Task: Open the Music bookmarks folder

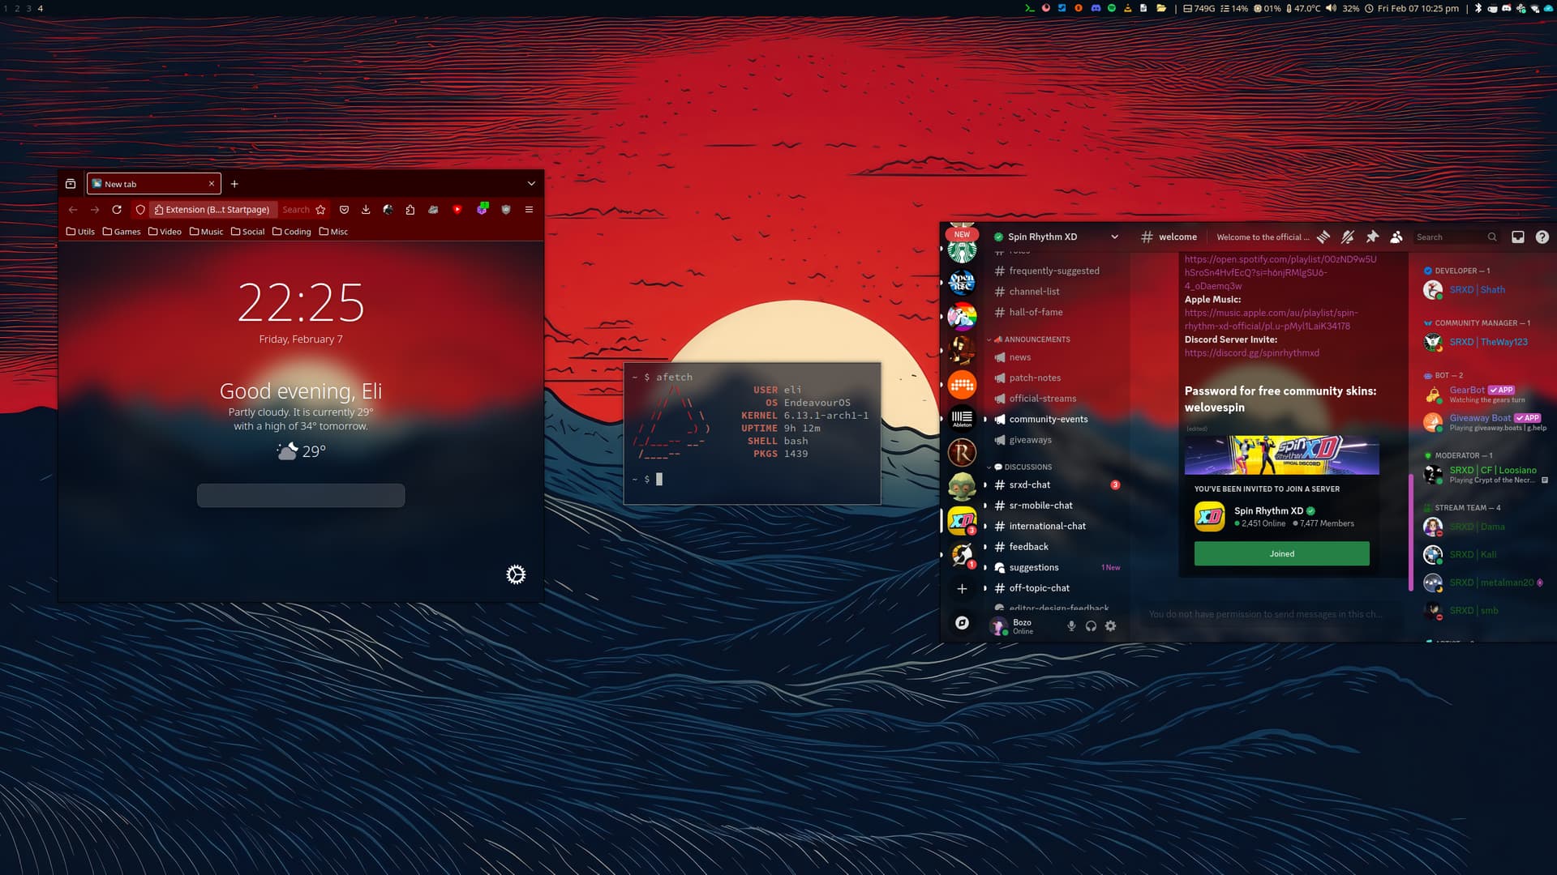Action: (x=206, y=232)
